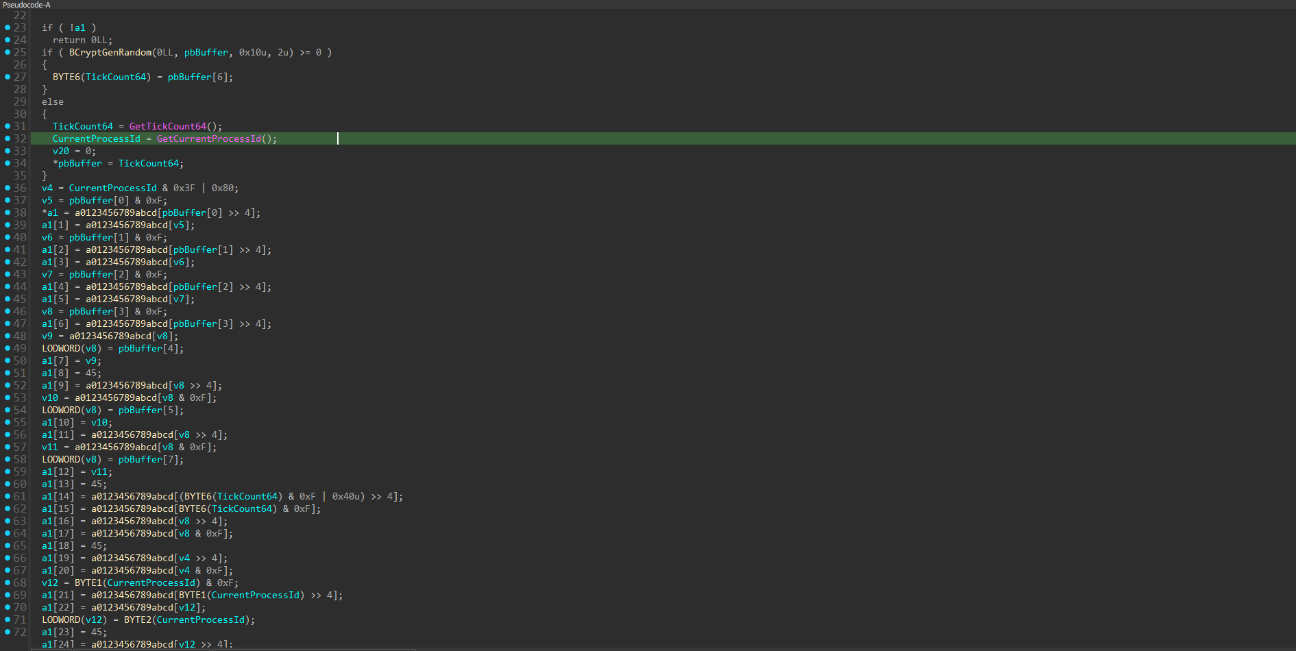Click the GetTickCount64 function call
The width and height of the screenshot is (1296, 651).
pos(167,126)
